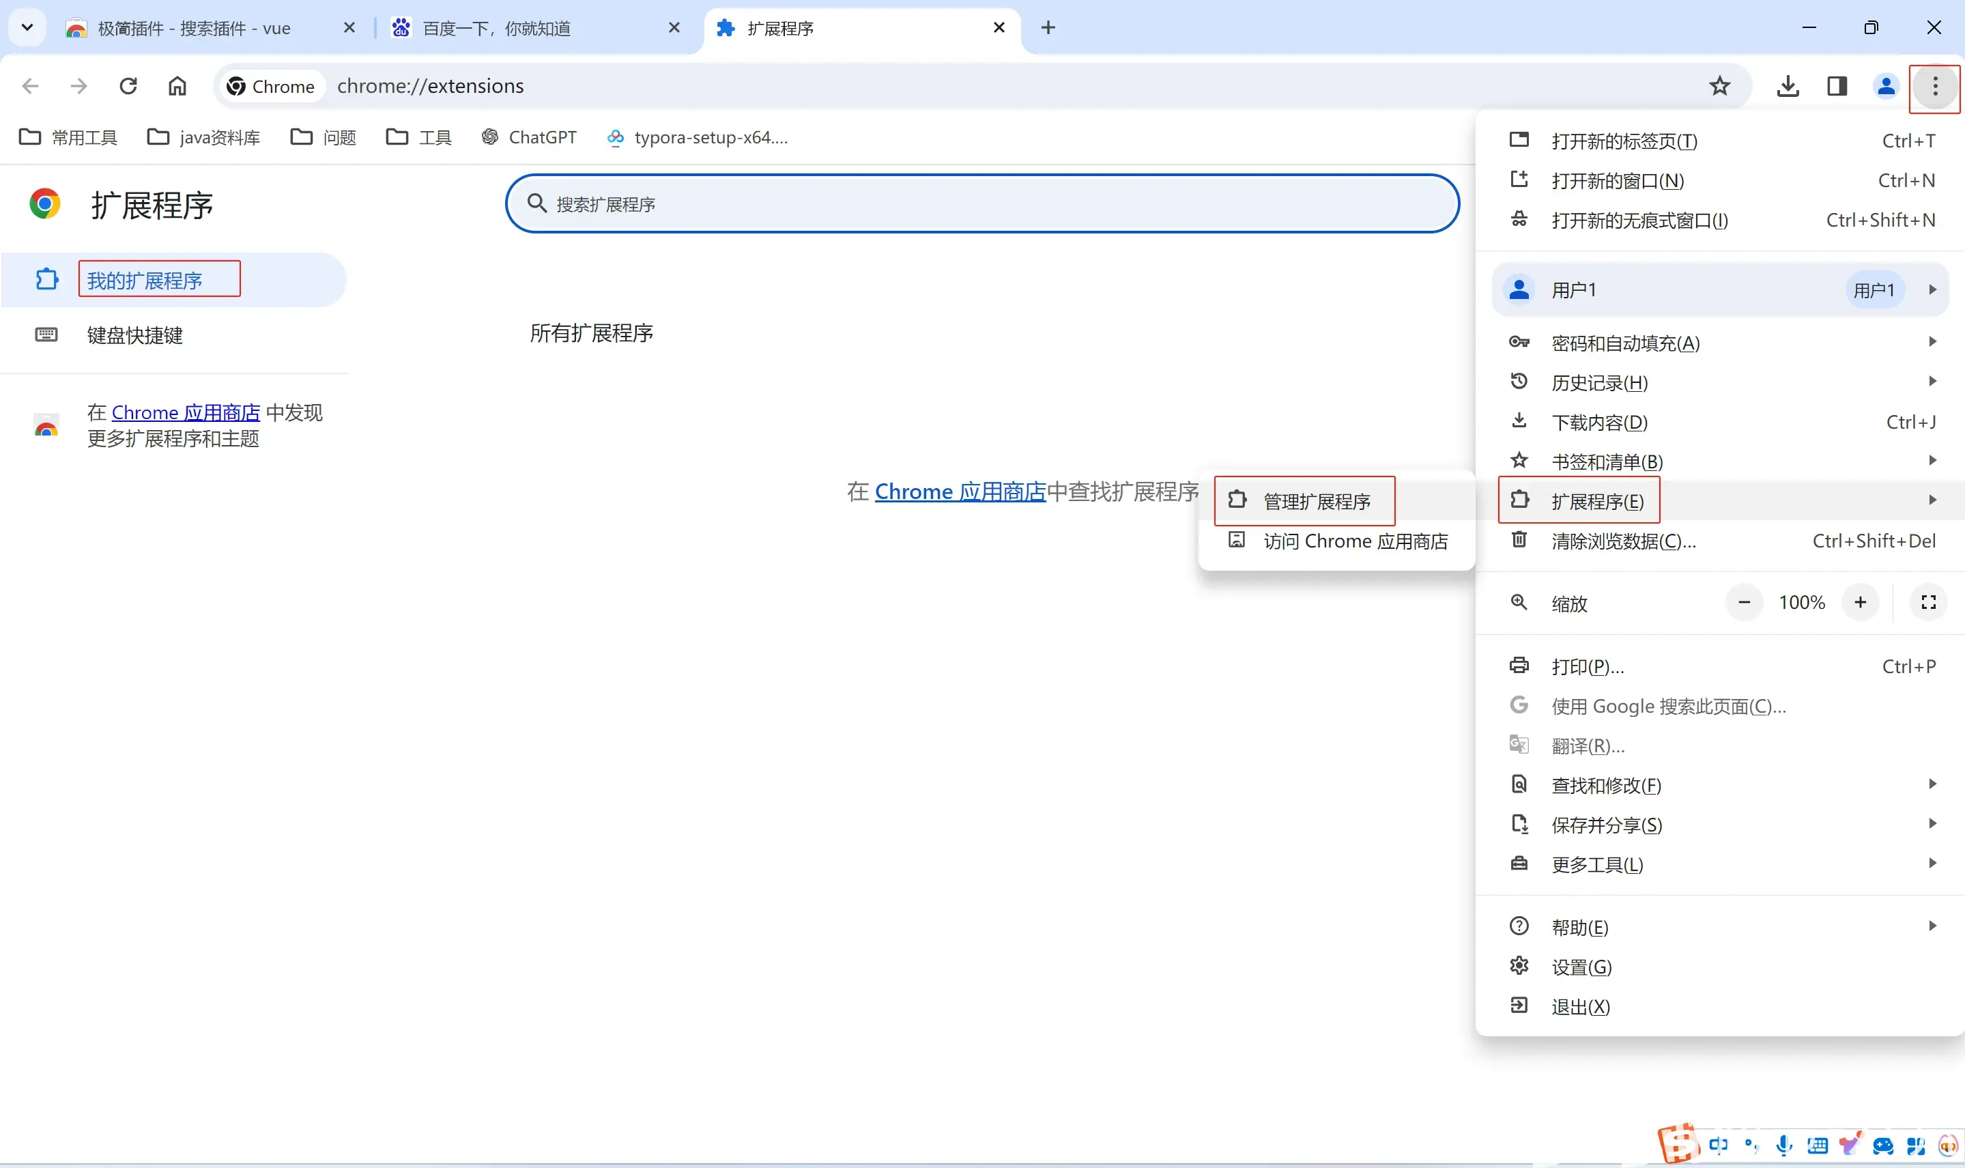Open Chrome 应用商店 link in main area

pyautogui.click(x=960, y=491)
